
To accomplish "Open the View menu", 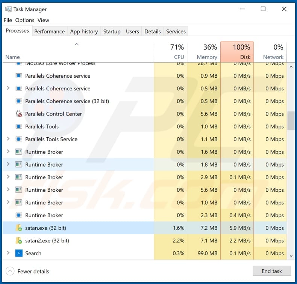I will (43, 20).
